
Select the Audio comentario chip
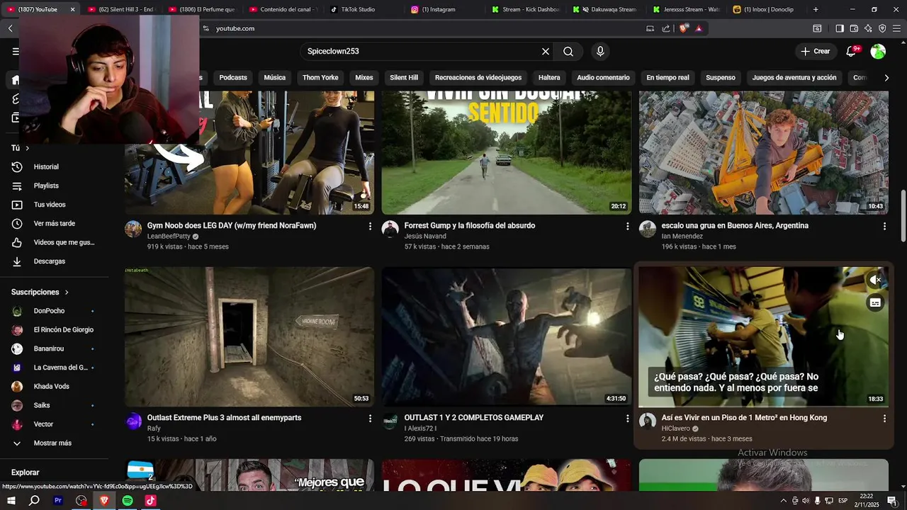[x=603, y=77]
